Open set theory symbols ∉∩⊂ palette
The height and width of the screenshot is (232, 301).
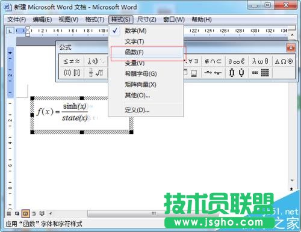[213, 61]
